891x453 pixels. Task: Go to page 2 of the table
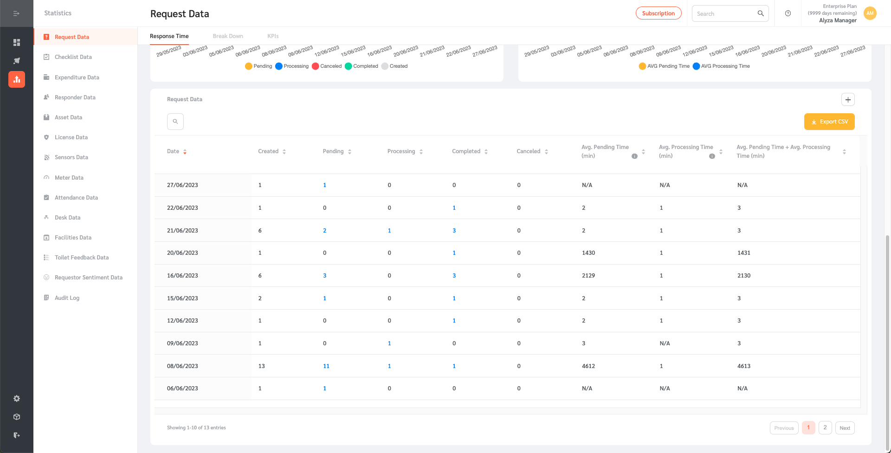point(825,427)
